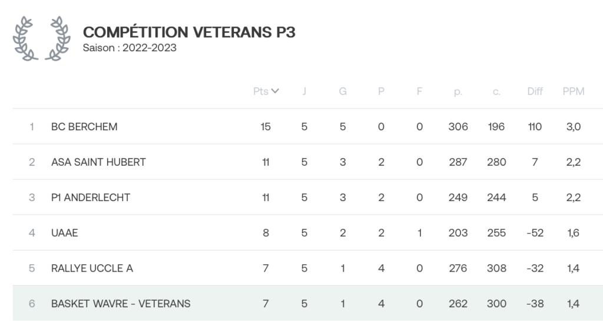Sort by the J games played column
The width and height of the screenshot is (603, 336).
[x=304, y=91]
